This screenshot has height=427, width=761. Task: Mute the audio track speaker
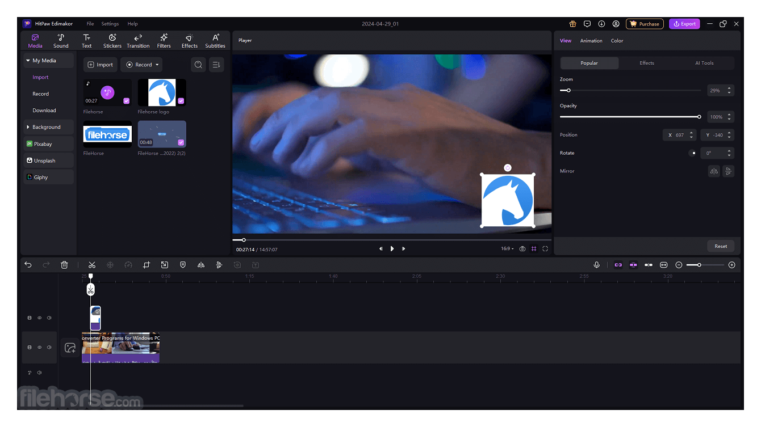click(39, 373)
